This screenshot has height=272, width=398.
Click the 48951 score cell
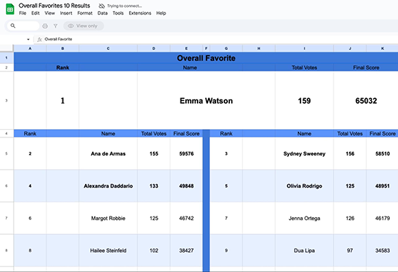[382, 186]
